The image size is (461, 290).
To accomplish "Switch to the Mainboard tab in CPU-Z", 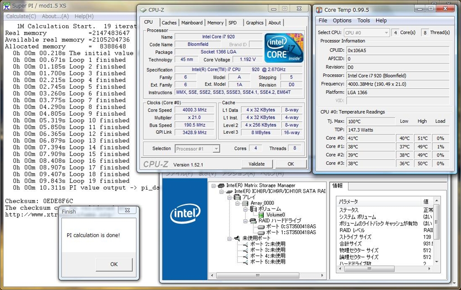I will tap(192, 23).
